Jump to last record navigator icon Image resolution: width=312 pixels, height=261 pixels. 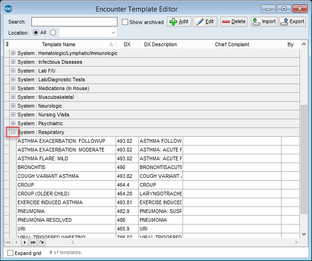(33, 243)
